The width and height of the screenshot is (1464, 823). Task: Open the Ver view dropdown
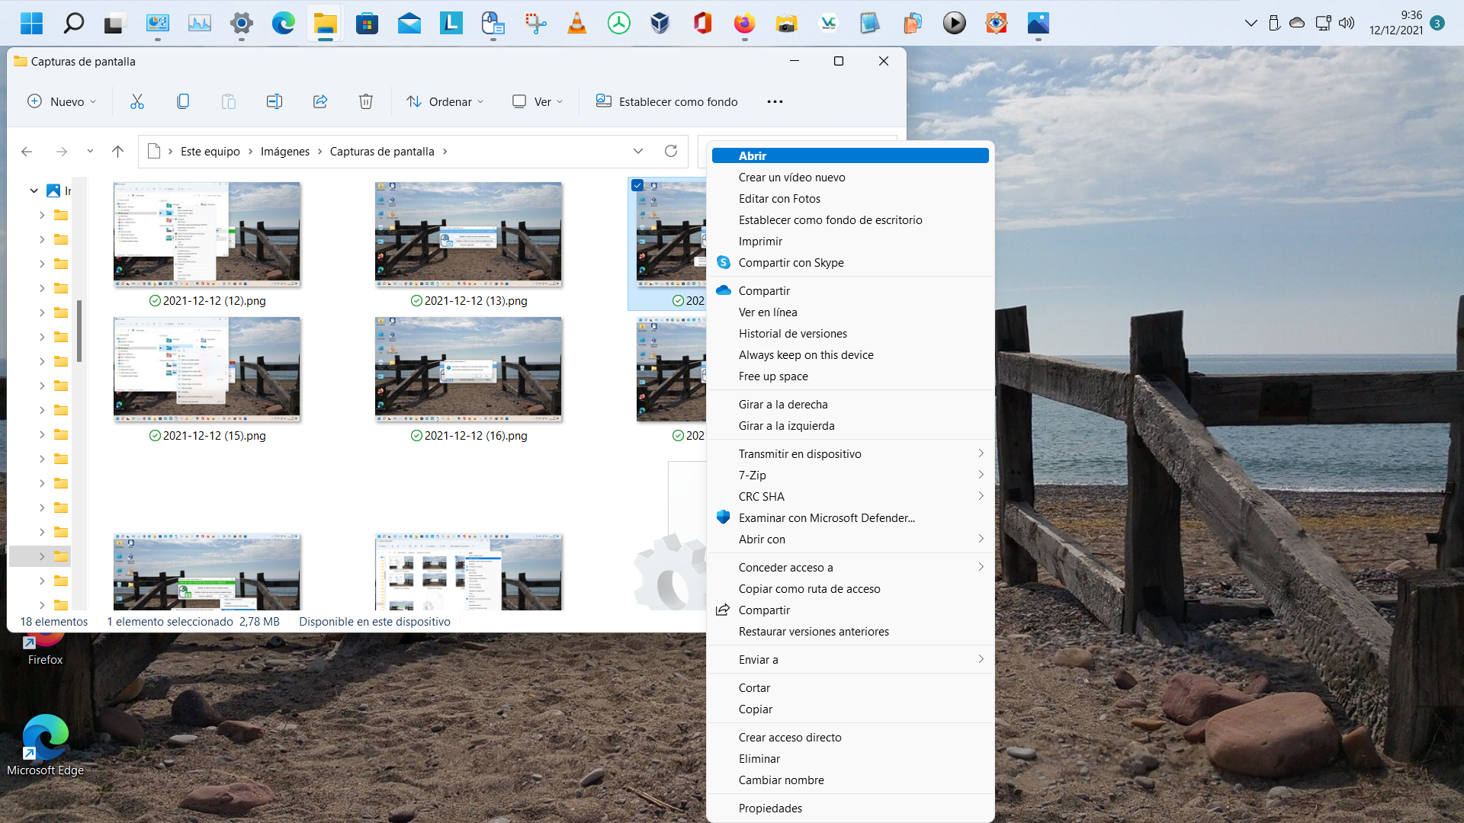538,101
